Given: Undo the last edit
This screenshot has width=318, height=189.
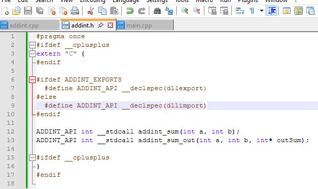Looking at the screenshot, I should [129, 11].
